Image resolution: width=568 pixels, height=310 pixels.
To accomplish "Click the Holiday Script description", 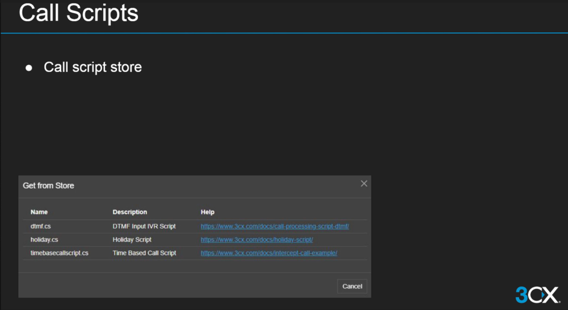I will pos(132,240).
